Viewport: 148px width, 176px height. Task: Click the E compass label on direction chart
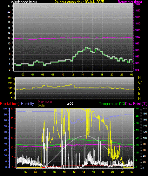139,93
